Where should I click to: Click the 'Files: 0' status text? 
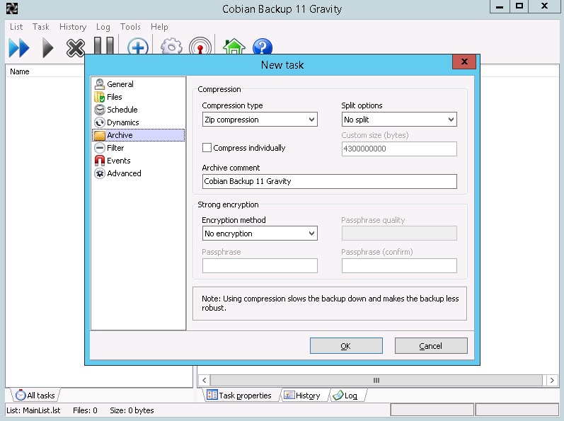(85, 410)
